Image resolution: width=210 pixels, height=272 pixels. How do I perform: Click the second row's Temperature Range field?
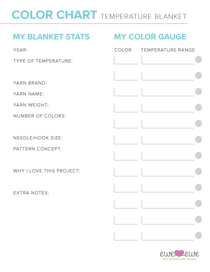click(x=168, y=76)
